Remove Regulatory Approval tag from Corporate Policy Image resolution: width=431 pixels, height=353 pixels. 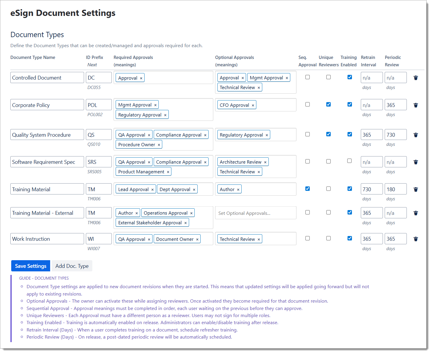click(165, 115)
